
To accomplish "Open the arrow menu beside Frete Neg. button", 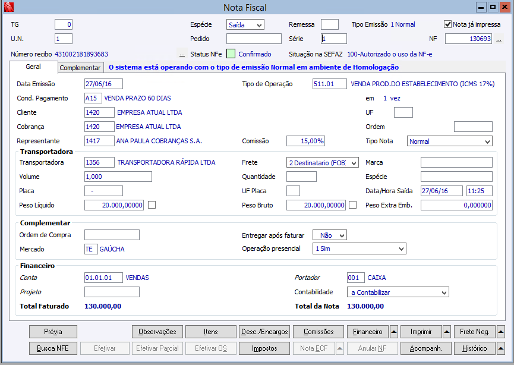I will pos(500,332).
